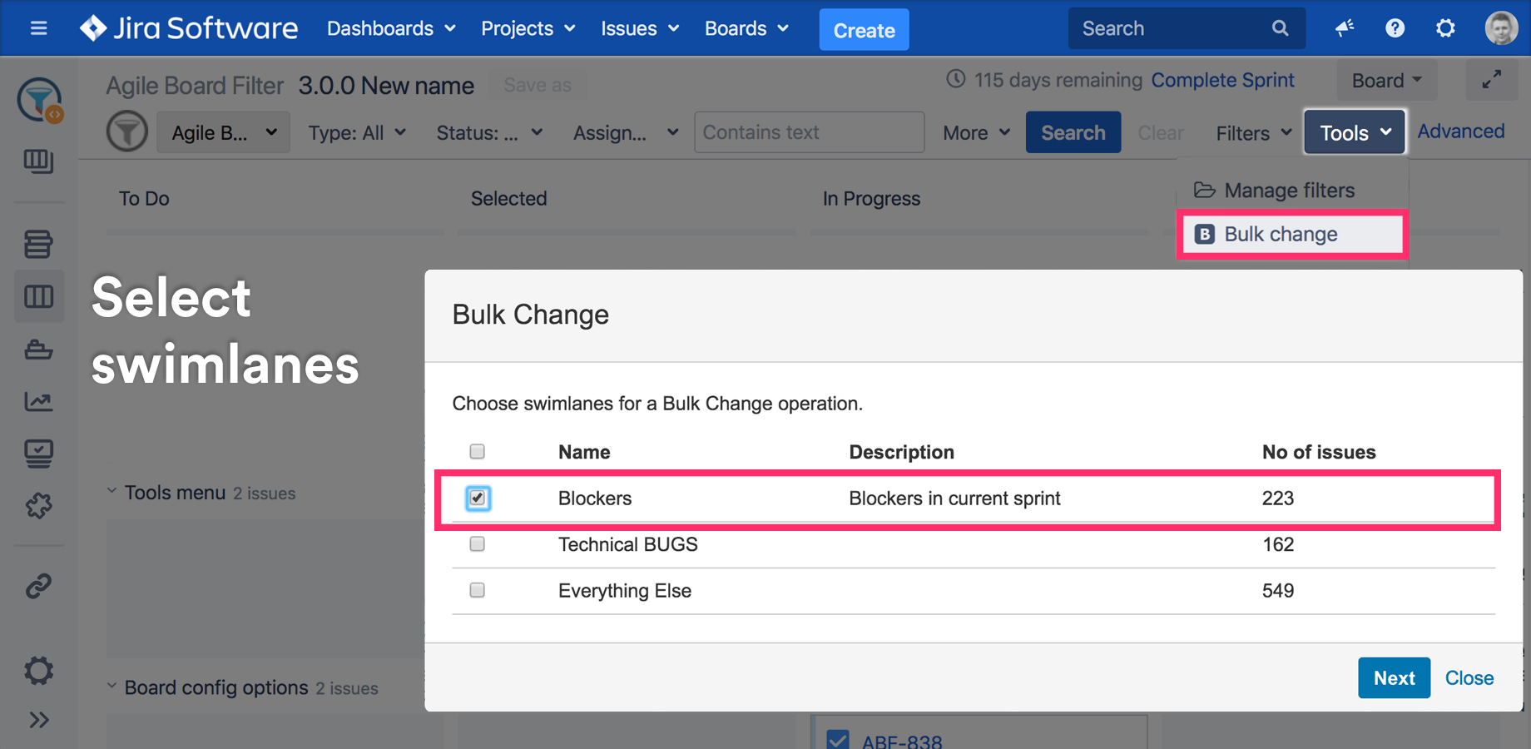Screen dimensions: 1531x749
Task: Choose Manage filters menu item
Action: (1289, 191)
